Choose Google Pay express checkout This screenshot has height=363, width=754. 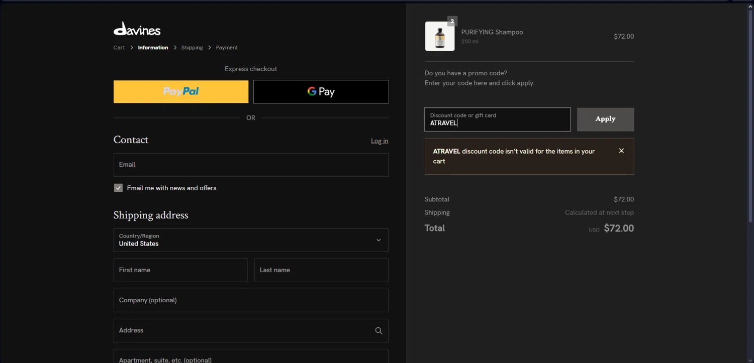pos(321,91)
